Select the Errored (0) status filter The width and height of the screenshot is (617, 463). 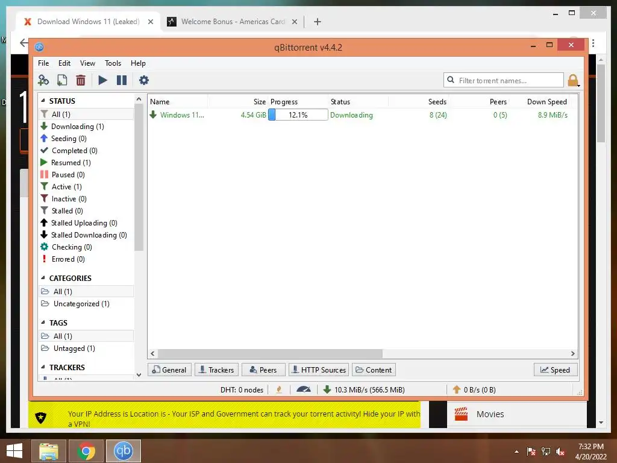click(x=67, y=259)
